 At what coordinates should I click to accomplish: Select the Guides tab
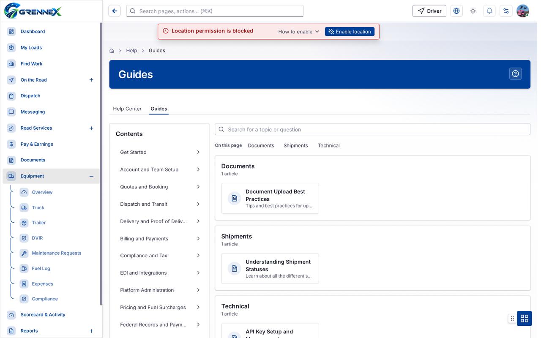click(159, 109)
